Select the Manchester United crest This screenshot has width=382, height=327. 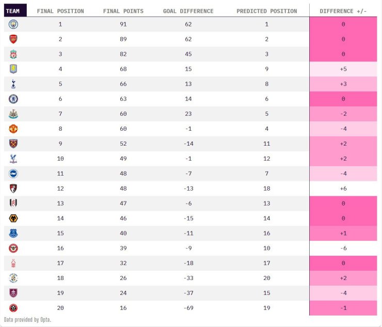[x=13, y=129]
